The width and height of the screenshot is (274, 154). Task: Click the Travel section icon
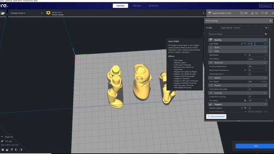coord(211,85)
